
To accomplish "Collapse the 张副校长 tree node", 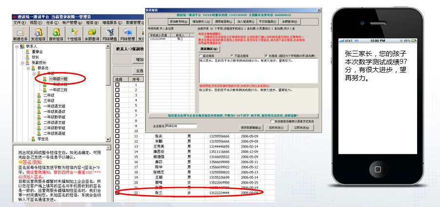I will (x=22, y=62).
